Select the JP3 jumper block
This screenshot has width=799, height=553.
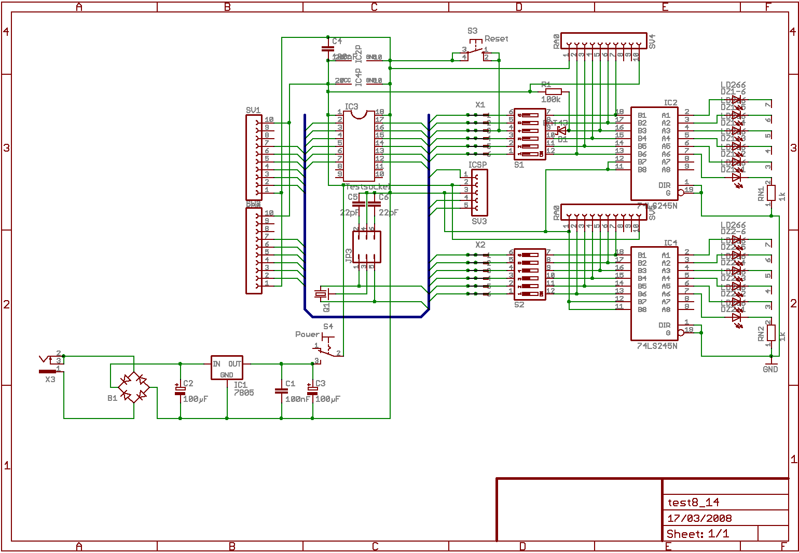pos(366,247)
